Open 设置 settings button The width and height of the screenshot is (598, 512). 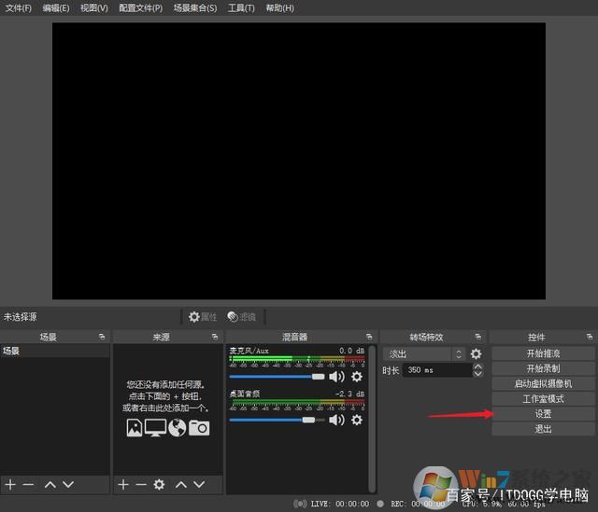[x=543, y=414]
